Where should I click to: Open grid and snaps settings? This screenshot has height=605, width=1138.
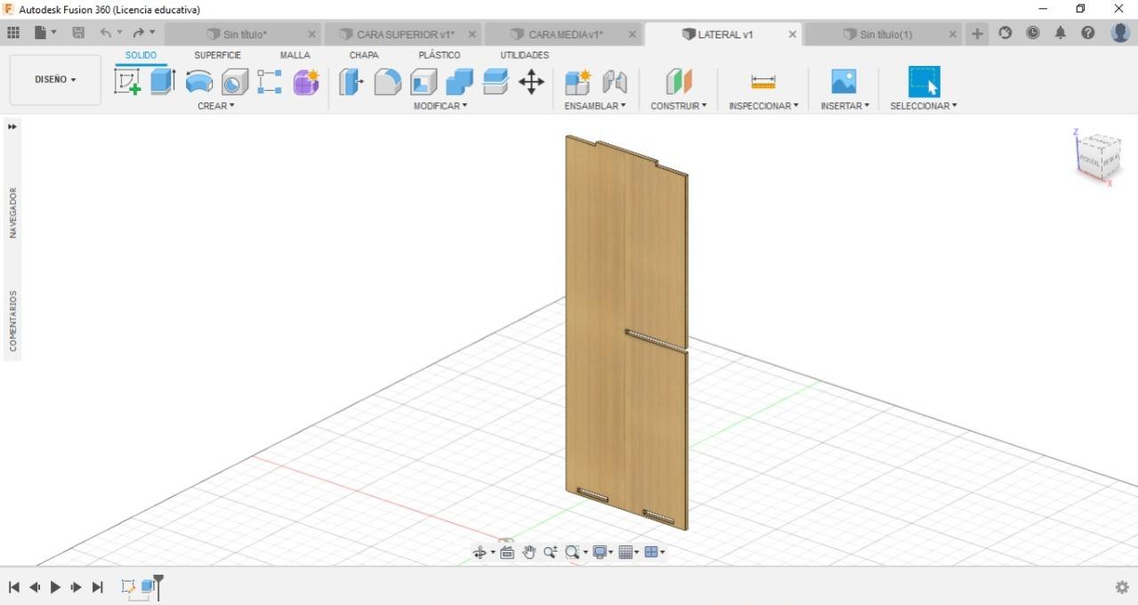click(x=625, y=553)
